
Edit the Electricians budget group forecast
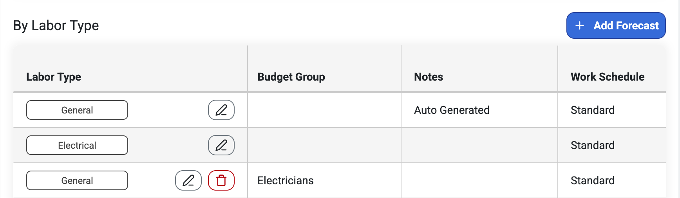(188, 180)
